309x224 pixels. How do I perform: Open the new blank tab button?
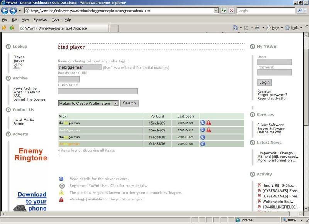pos(114,28)
